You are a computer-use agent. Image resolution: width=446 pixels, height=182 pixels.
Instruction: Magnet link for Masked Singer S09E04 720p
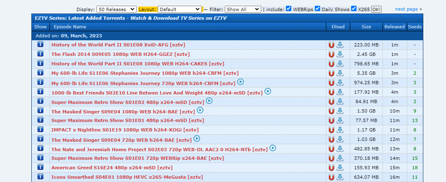click(331, 139)
